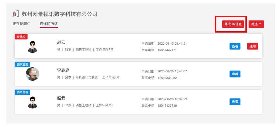Click phone number 17856336252
Screen dimensions: 280x127
point(167,78)
